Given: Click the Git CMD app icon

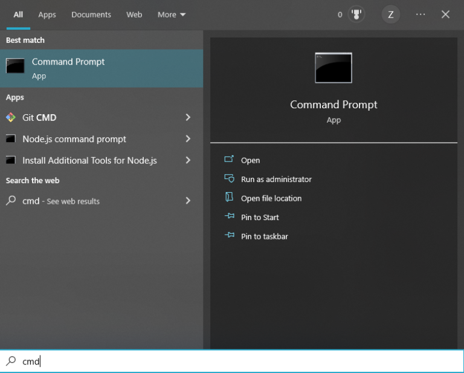Looking at the screenshot, I should [x=11, y=117].
